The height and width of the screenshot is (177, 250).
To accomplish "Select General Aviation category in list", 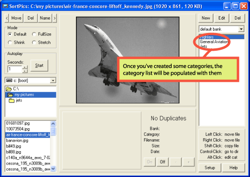I will point(214,42).
